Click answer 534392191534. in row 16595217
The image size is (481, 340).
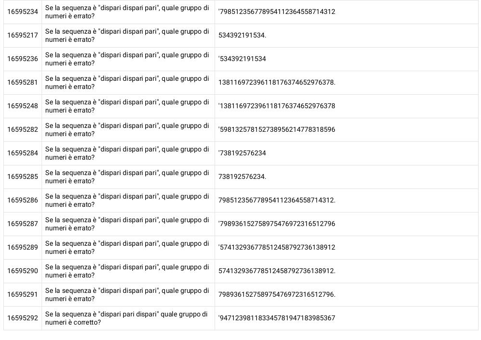(242, 35)
